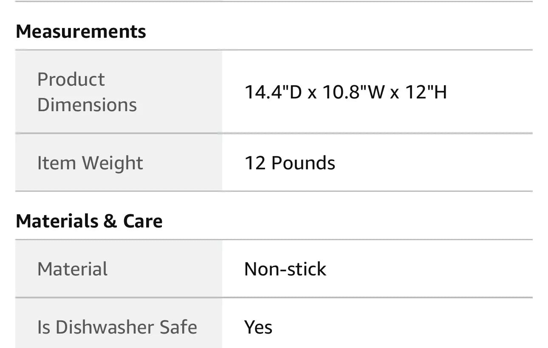Click the word "Care" in the section heading
The width and height of the screenshot is (548, 348).
[x=143, y=221]
